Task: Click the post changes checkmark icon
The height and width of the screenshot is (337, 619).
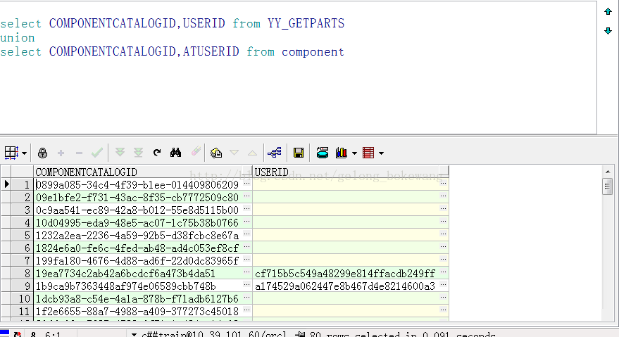Action: pos(97,153)
